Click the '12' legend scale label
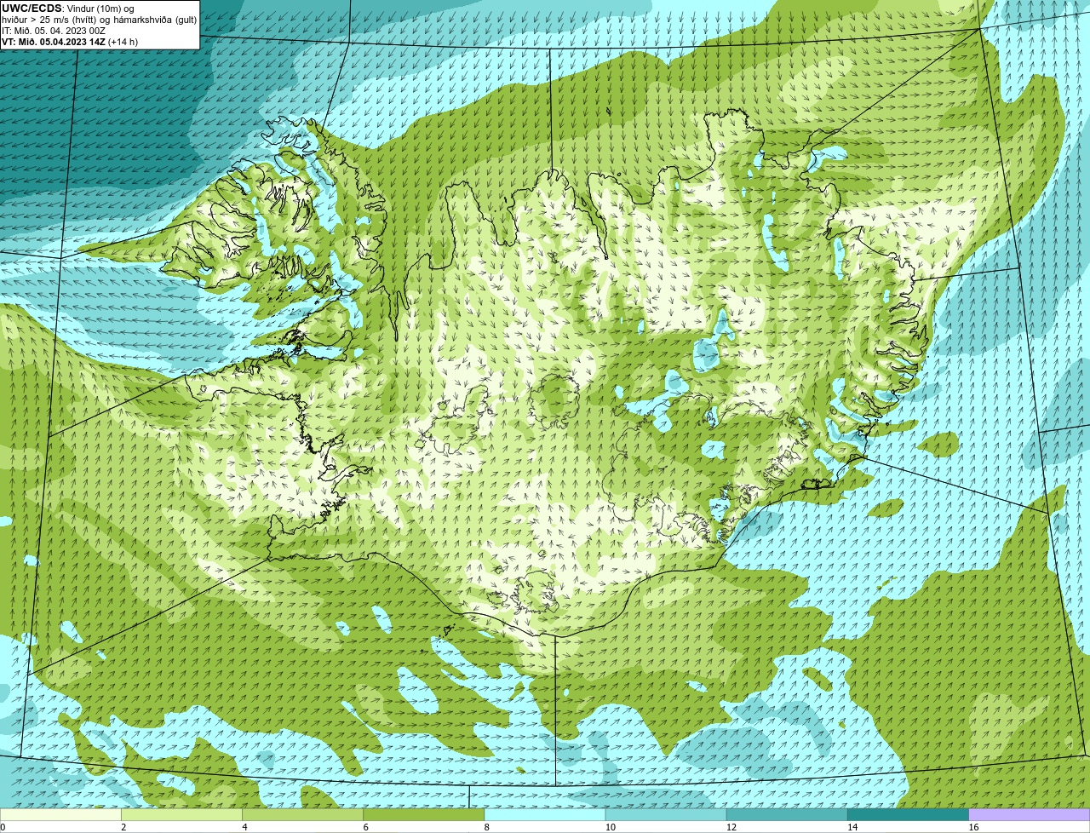This screenshot has height=833, width=1090. click(731, 827)
